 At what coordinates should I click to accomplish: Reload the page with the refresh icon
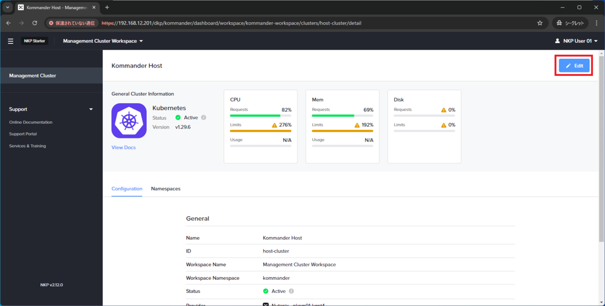click(35, 23)
